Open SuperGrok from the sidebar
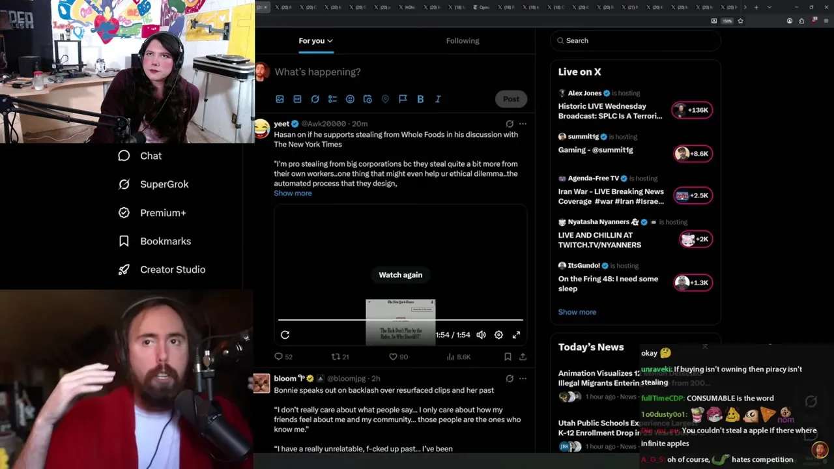The image size is (834, 469). pyautogui.click(x=153, y=184)
